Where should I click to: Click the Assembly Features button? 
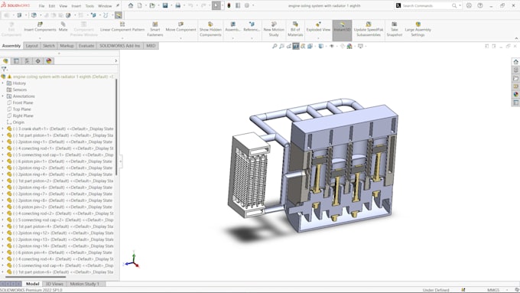[x=232, y=27]
